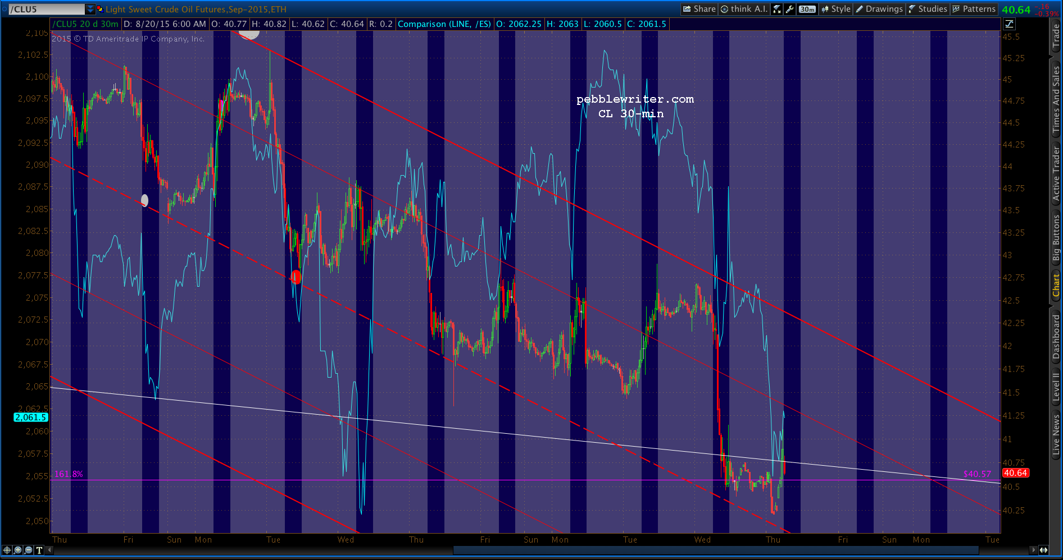
Task: Select the text T drawing tool
Action: coord(39,550)
